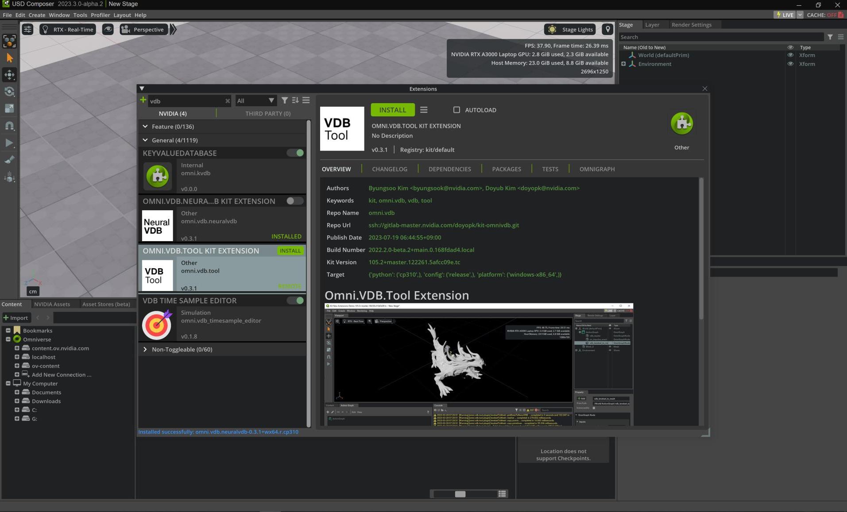
Task: Switch to the CHANGELOG tab
Action: click(x=389, y=169)
